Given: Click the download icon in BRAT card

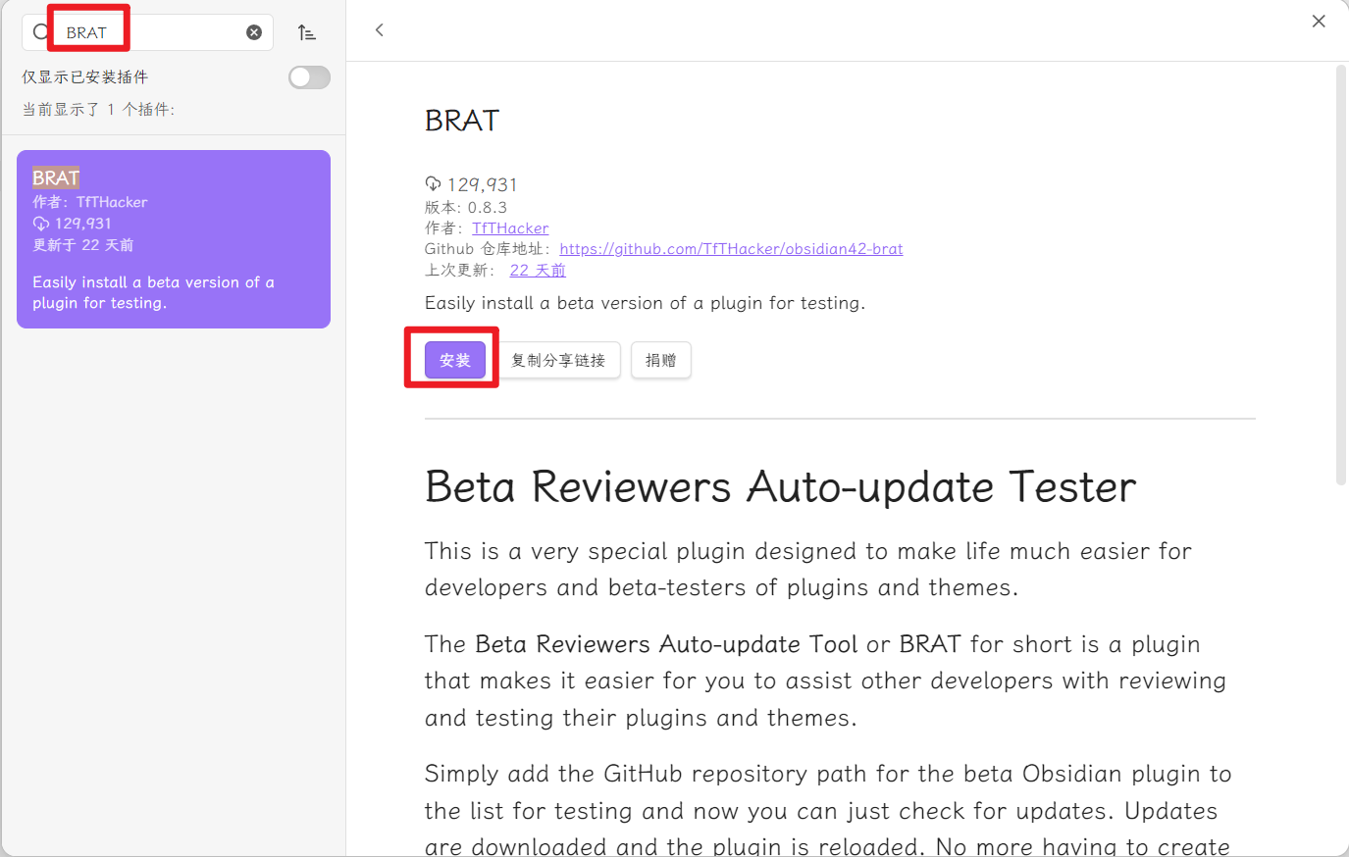Looking at the screenshot, I should 41,224.
